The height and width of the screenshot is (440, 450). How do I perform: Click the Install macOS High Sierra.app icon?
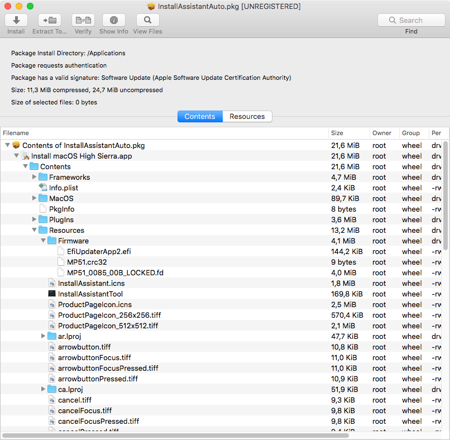click(25, 156)
